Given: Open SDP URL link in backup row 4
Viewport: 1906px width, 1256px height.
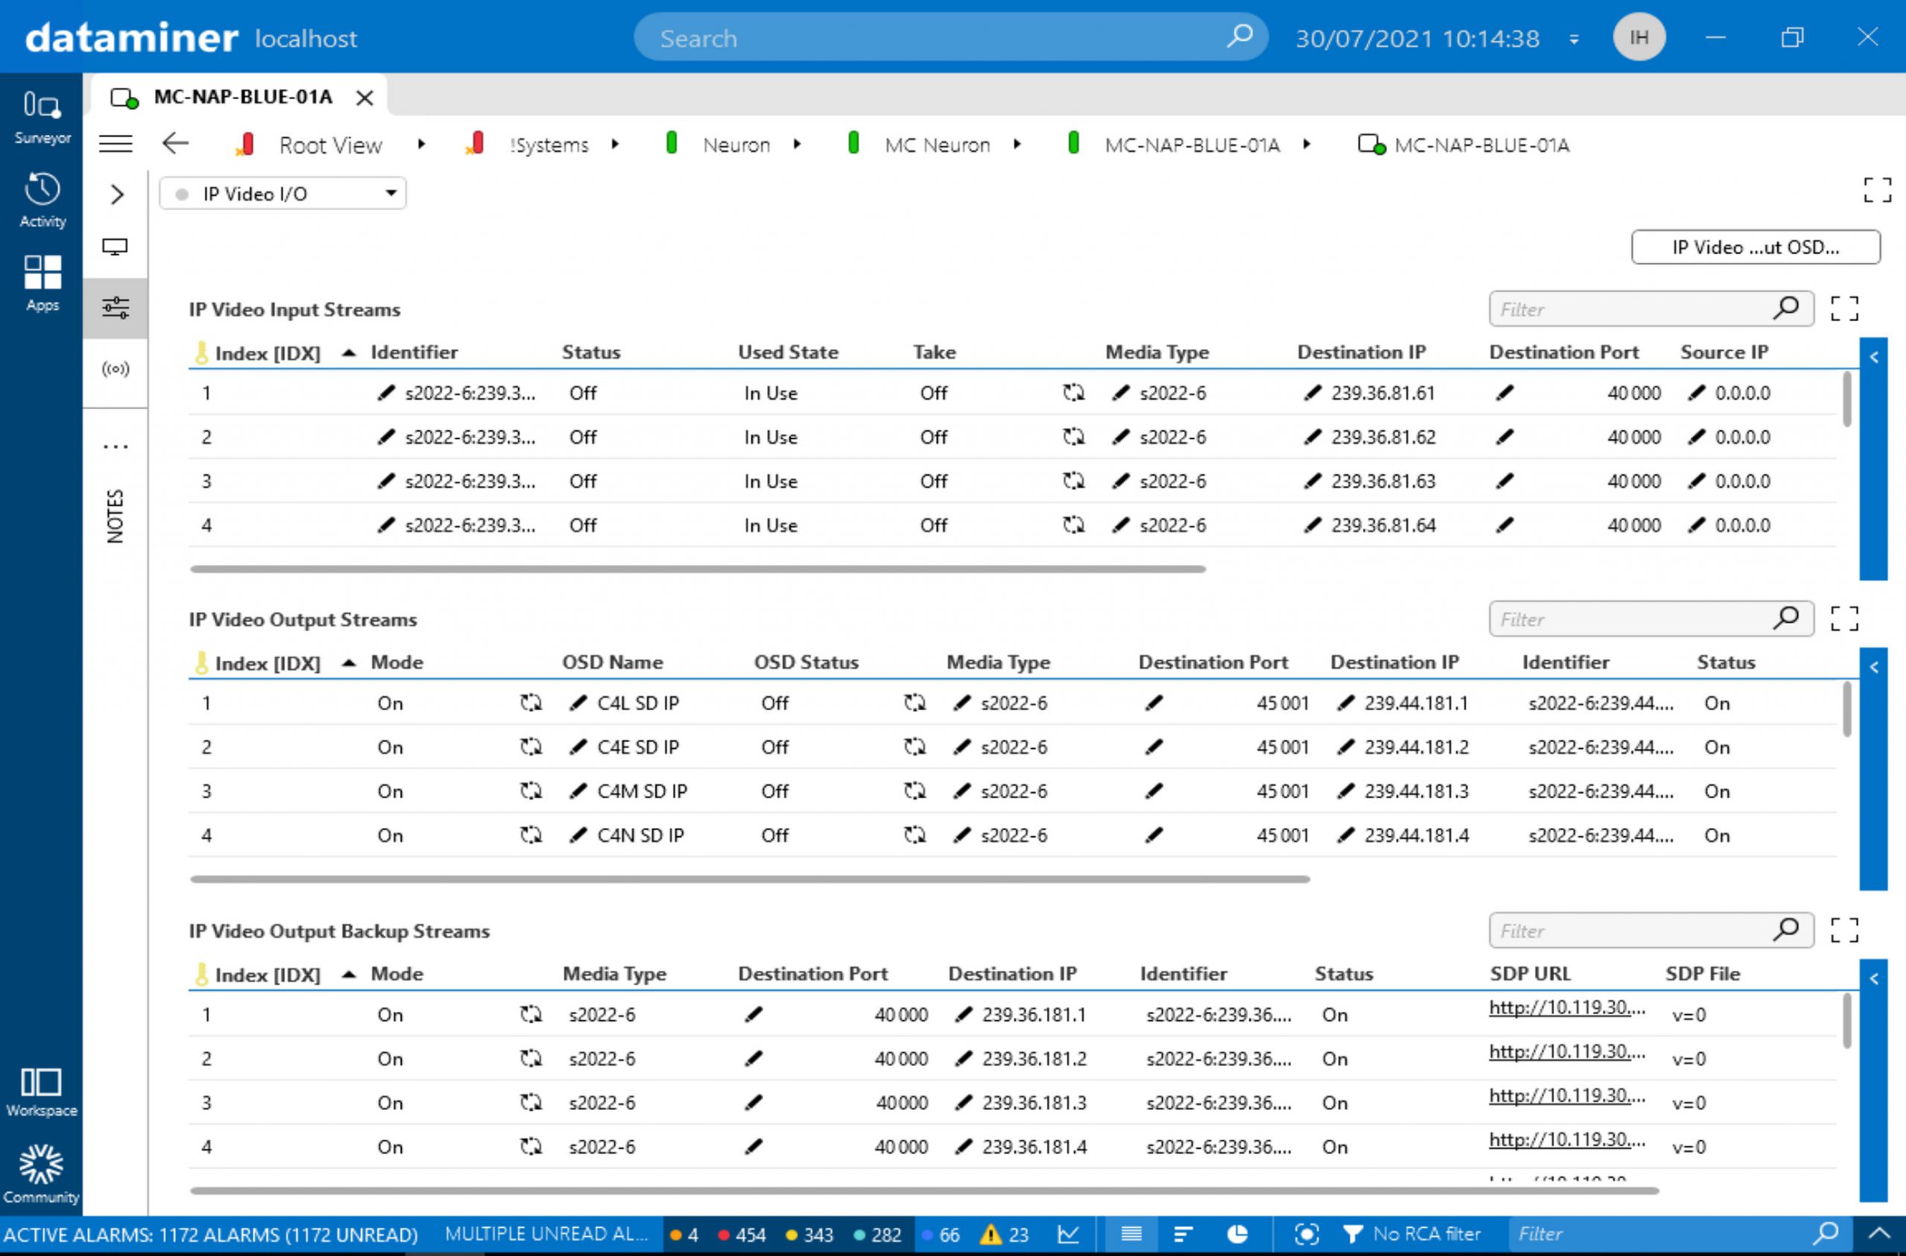Looking at the screenshot, I should [1566, 1139].
